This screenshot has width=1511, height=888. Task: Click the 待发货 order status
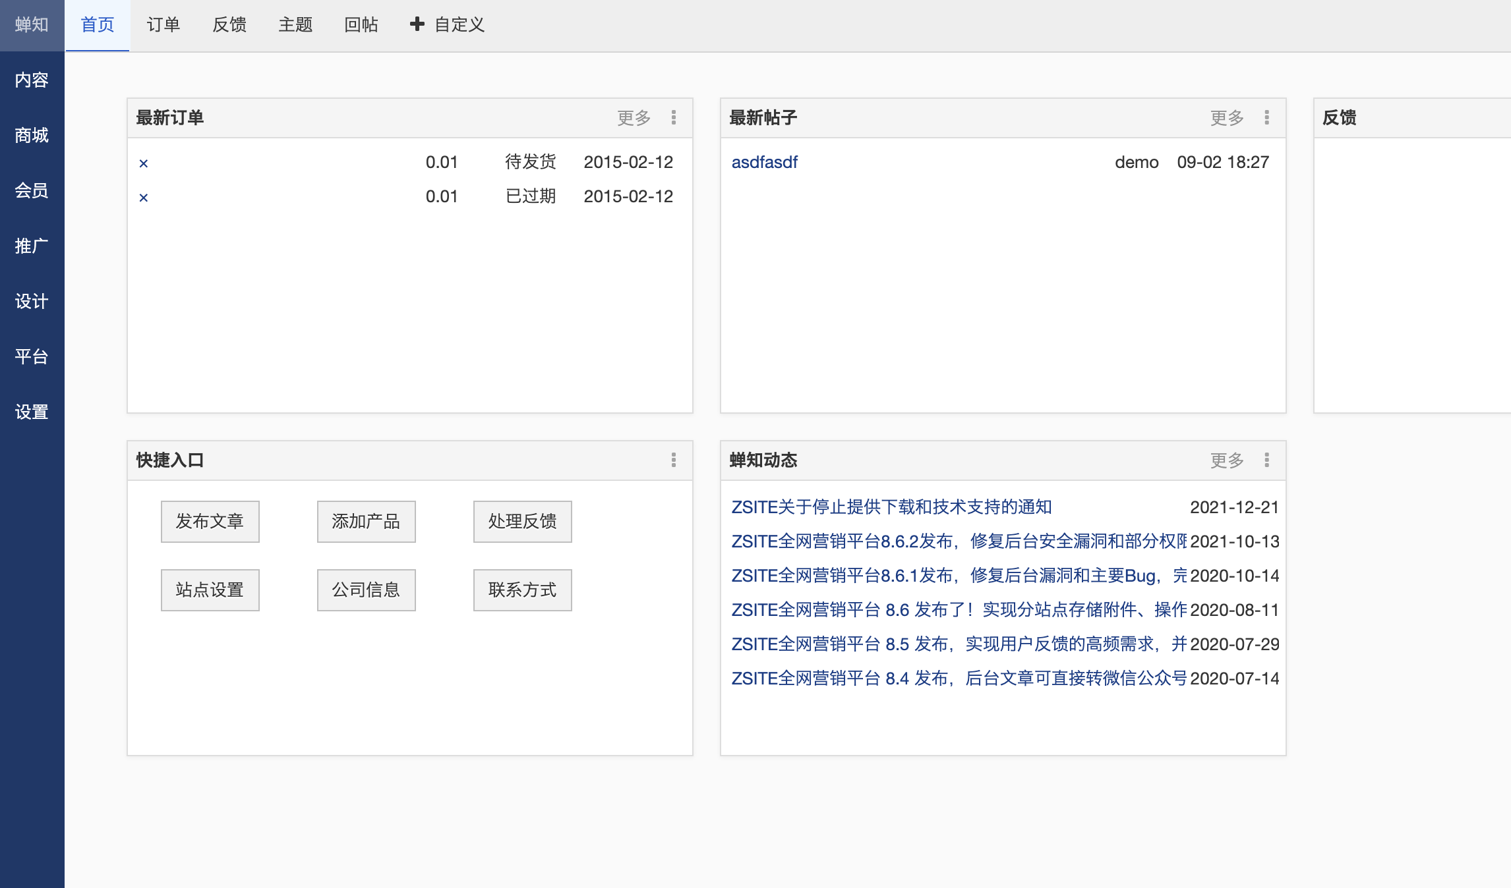(530, 162)
